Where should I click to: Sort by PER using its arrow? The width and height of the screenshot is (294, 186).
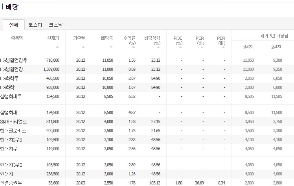click(x=202, y=47)
